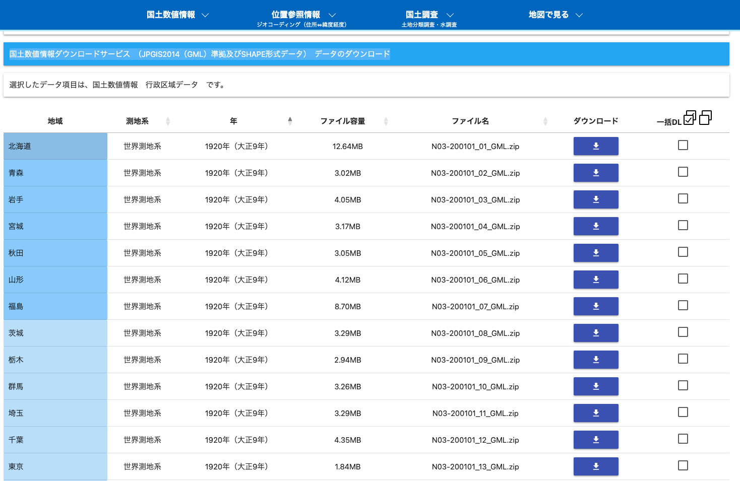Click the select-all checked boxes icon
Image resolution: width=740 pixels, height=481 pixels.
(x=689, y=118)
